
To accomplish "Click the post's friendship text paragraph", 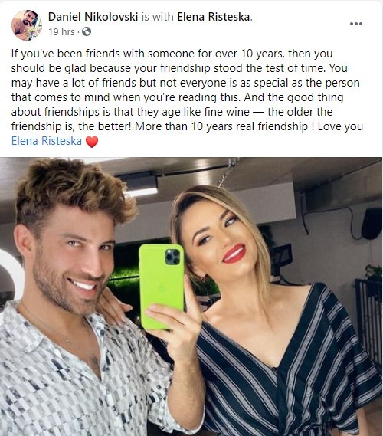I will (187, 97).
